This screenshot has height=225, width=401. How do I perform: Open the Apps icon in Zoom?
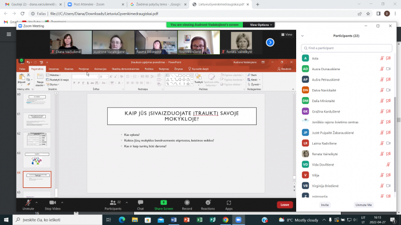coord(229,203)
